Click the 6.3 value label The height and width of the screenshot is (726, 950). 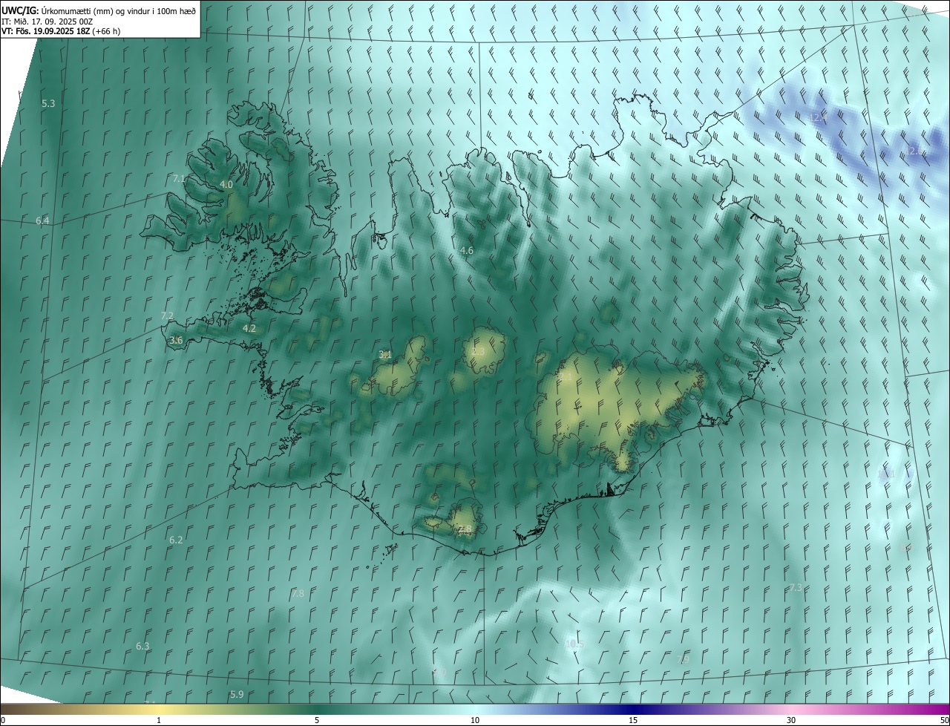pos(142,646)
